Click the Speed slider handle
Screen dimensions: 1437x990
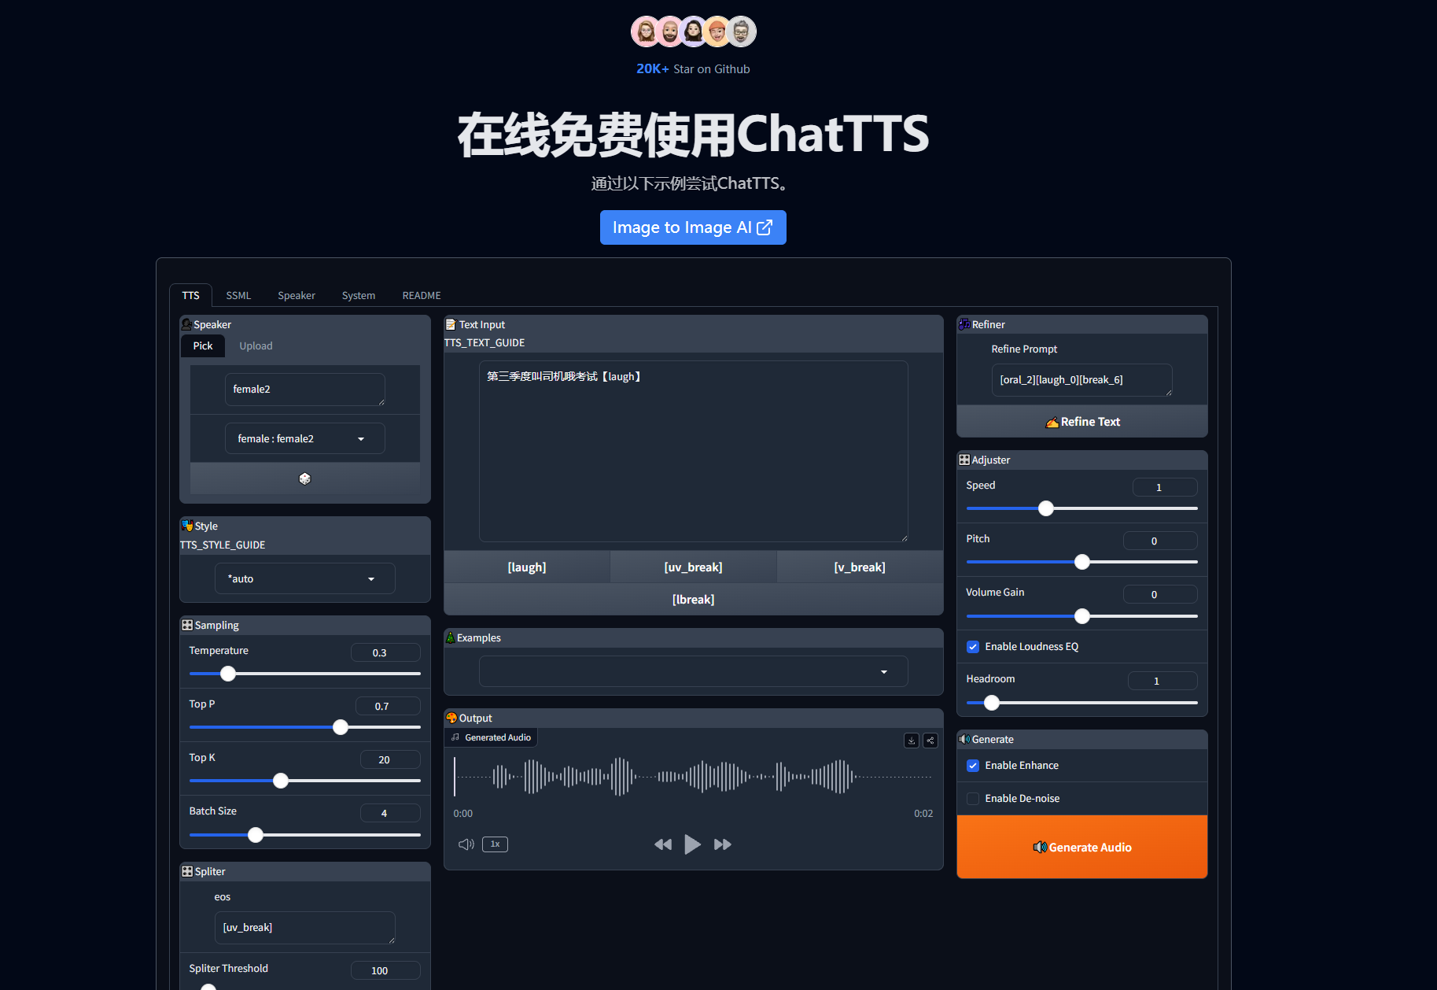click(x=1046, y=508)
